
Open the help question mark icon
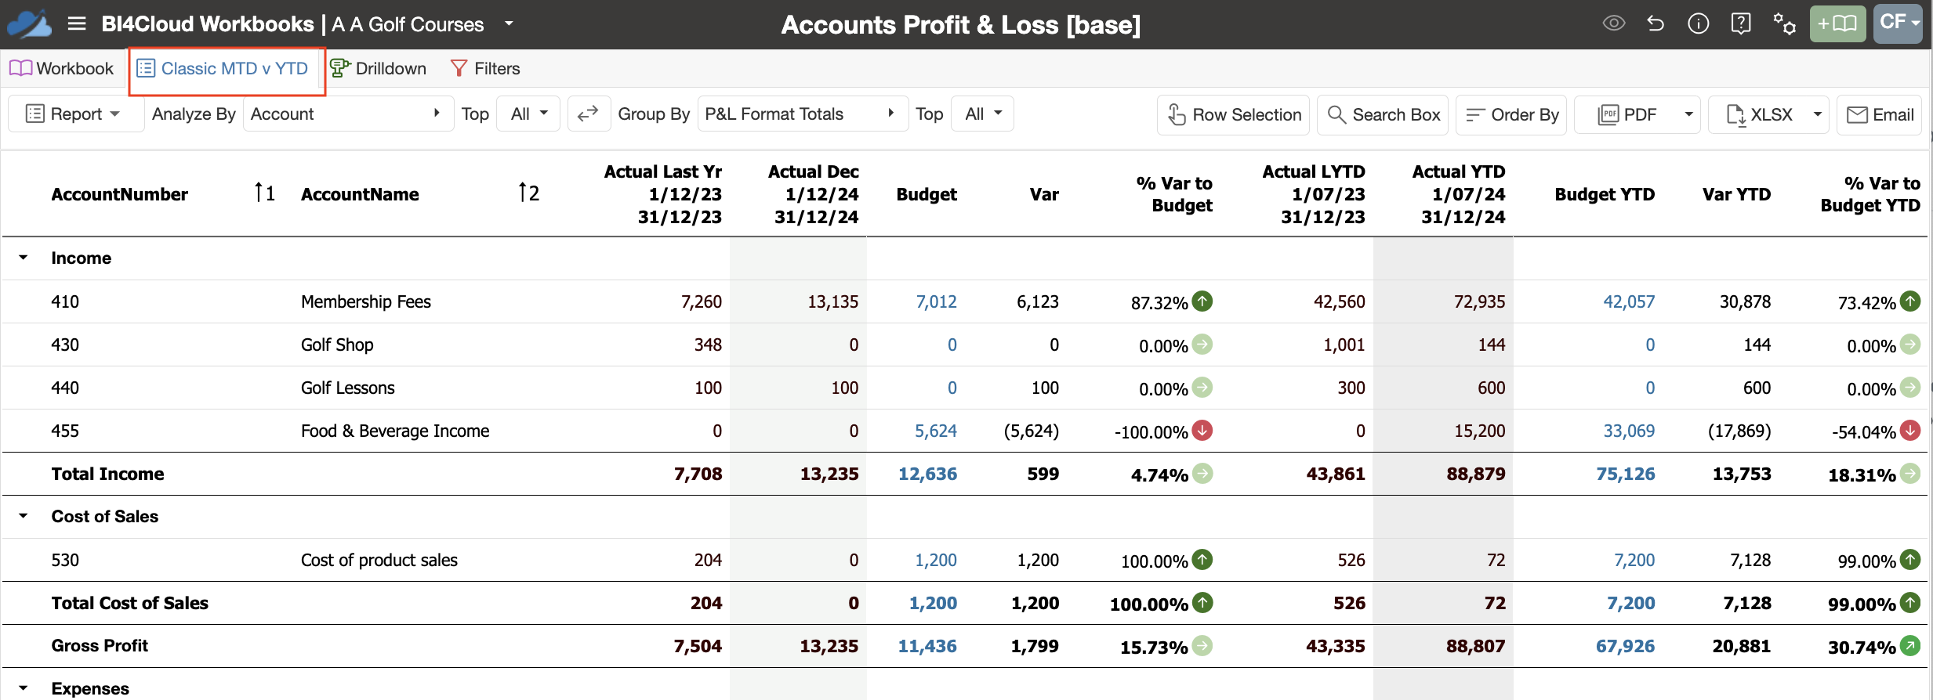(1740, 23)
